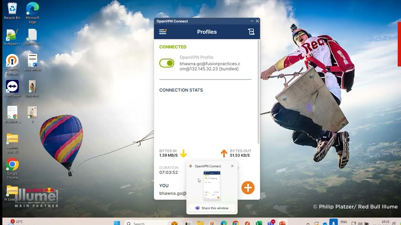The height and width of the screenshot is (225, 401).
Task: Open the volume control in system tray
Action: [360, 223]
